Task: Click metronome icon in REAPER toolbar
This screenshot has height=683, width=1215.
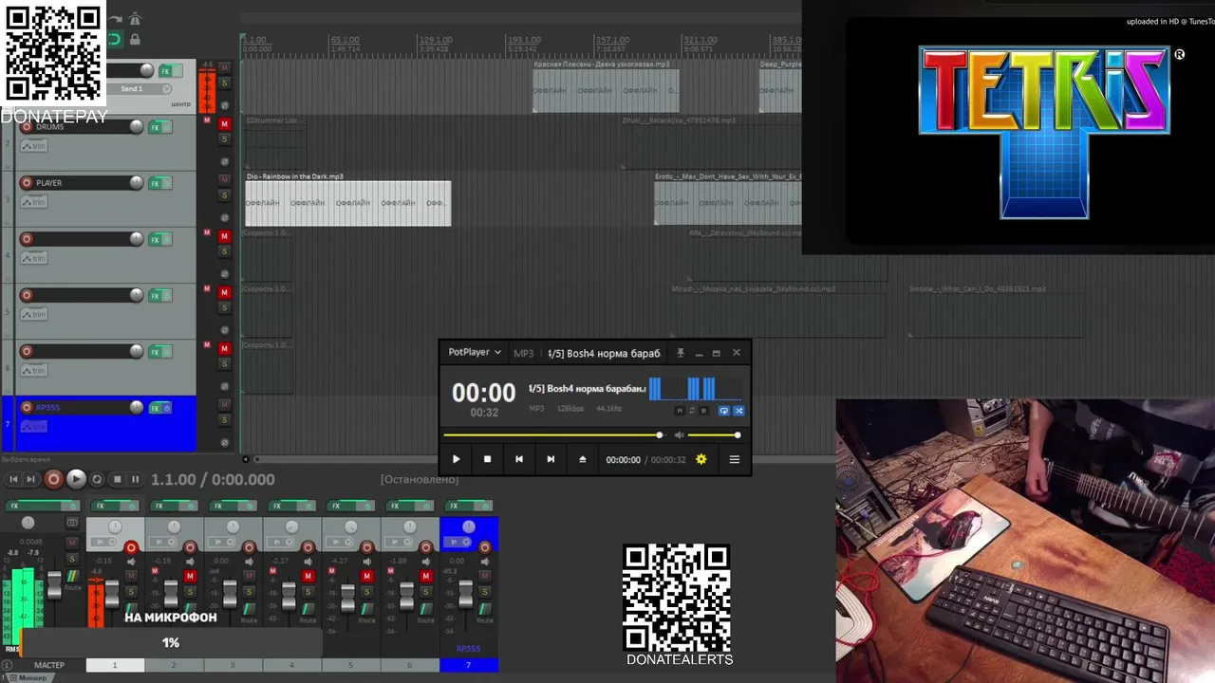Action: pyautogui.click(x=136, y=19)
